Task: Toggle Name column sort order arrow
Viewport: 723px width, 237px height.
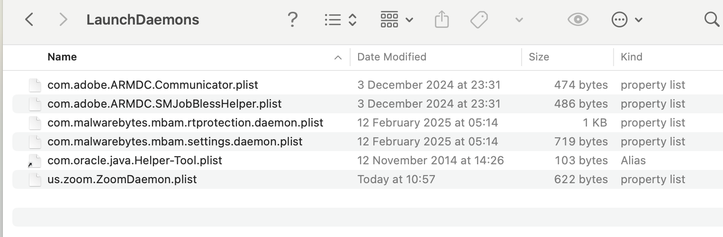Action: (x=338, y=57)
